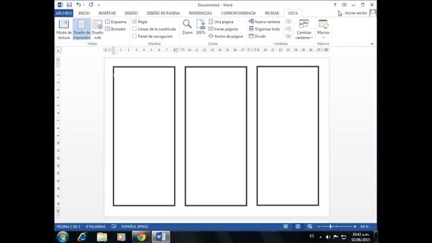
Task: Switch to Esquema view
Action: pos(116,22)
